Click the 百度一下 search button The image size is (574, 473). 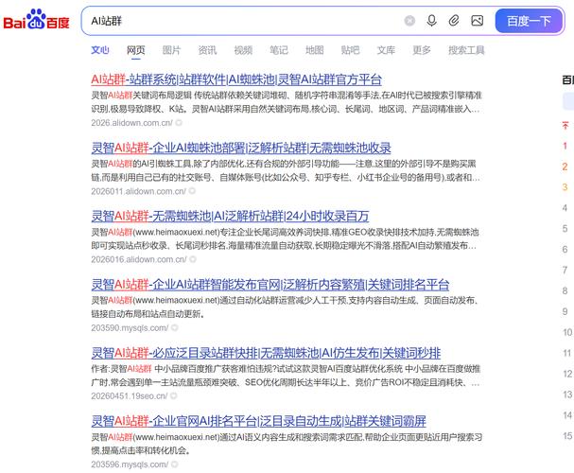coord(529,21)
